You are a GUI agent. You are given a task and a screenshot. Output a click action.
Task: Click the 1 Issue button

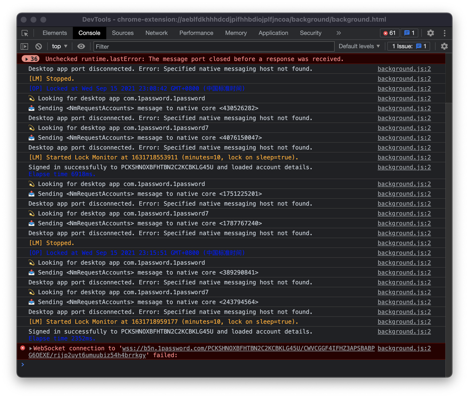(409, 46)
